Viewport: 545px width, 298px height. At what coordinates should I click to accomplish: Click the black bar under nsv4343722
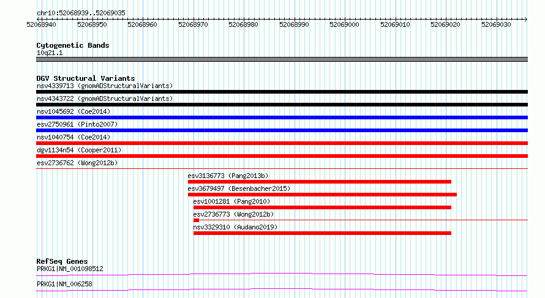[x=282, y=105]
